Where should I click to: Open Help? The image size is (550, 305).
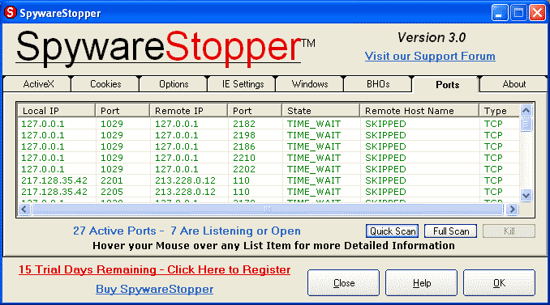(421, 282)
